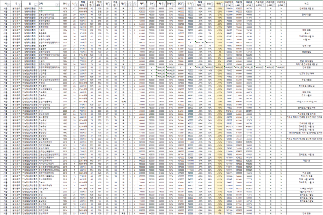The width and height of the screenshot is (323, 215).
Task: Open filter arrow of yellow highlighted column header
Action: (222, 5)
